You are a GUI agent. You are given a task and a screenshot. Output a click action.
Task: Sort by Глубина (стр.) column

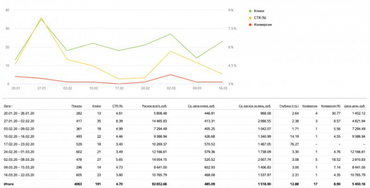(x=289, y=106)
